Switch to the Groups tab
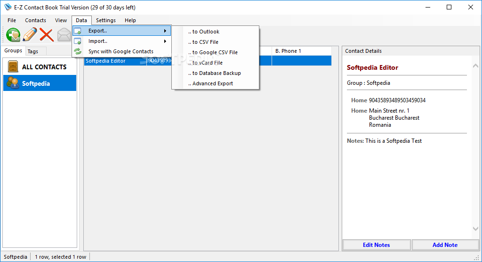 13,50
